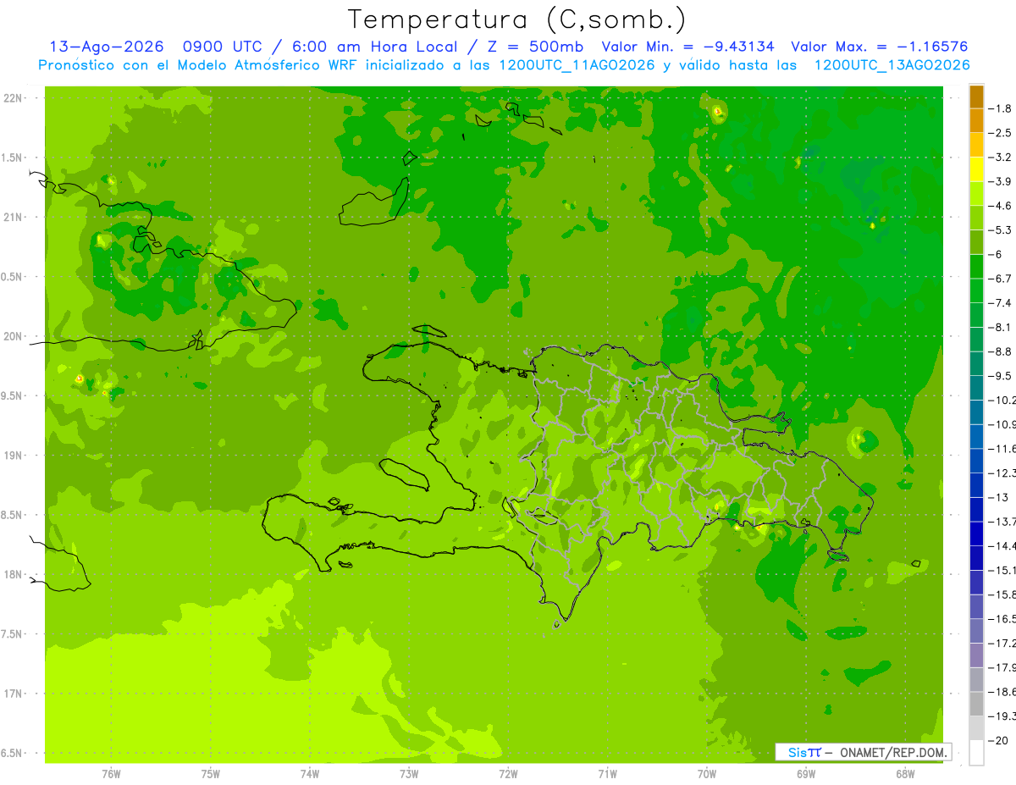Click the 'Temperatura (C,somb.)' map title
The width and height of the screenshot is (1016, 785).
[517, 19]
